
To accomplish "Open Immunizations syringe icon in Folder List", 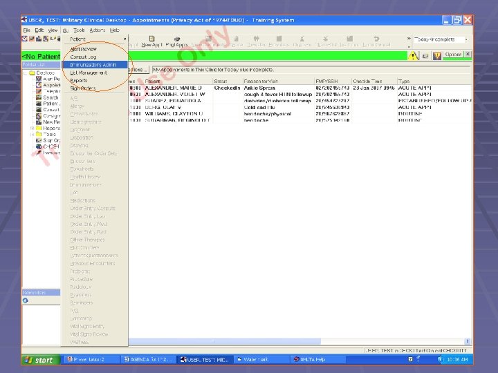I will pyautogui.click(x=39, y=153).
